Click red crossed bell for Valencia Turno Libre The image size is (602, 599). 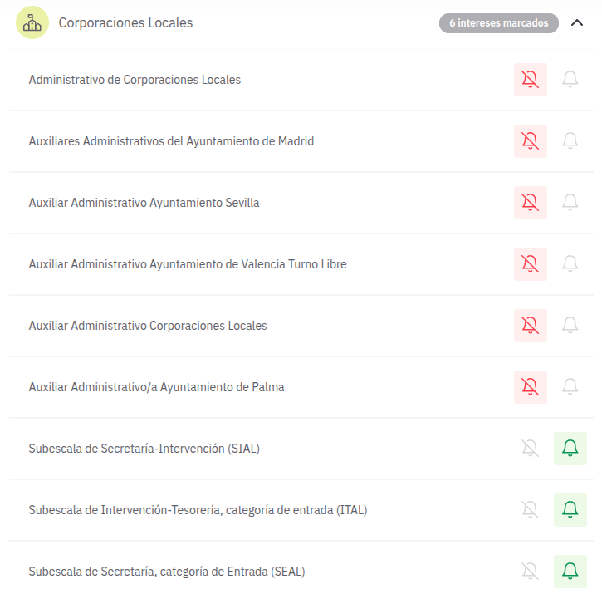click(x=530, y=264)
